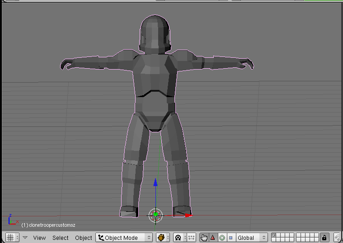Open the Global orientation dropdown
Viewport: 343px width, 243px height.
252,238
